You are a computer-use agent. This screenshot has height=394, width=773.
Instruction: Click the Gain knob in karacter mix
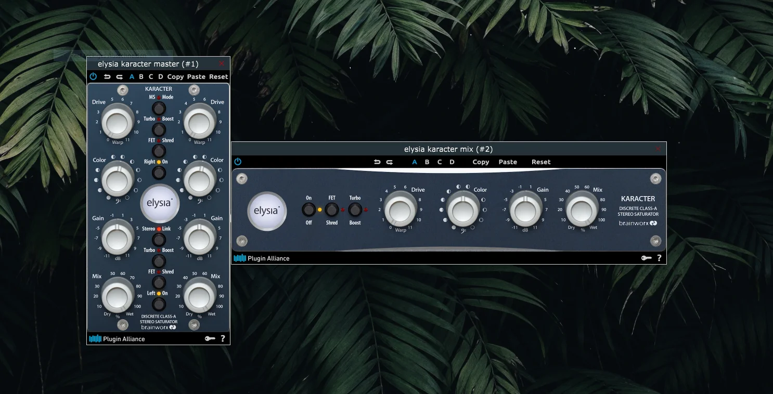pos(526,209)
